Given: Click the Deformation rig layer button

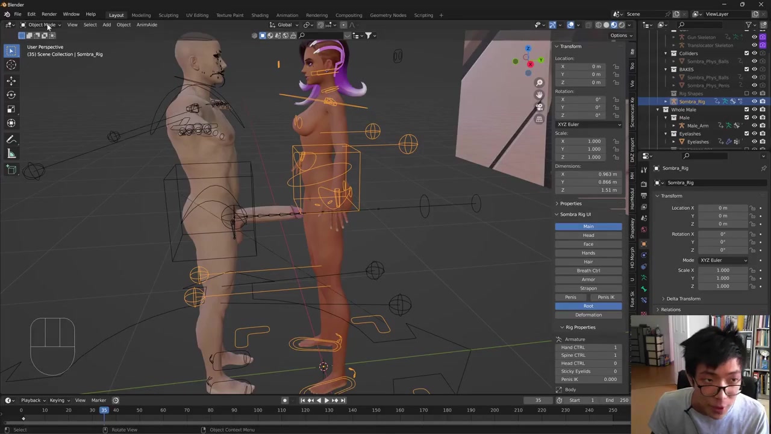Looking at the screenshot, I should (x=588, y=315).
